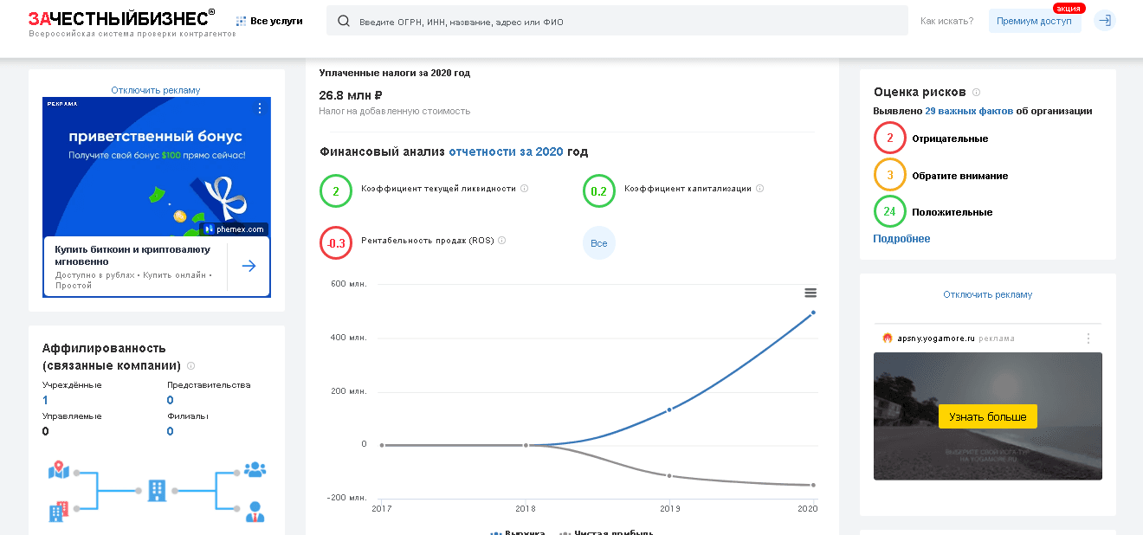Open the Все услуги menu
Screen dimensions: 1143x535
(269, 21)
